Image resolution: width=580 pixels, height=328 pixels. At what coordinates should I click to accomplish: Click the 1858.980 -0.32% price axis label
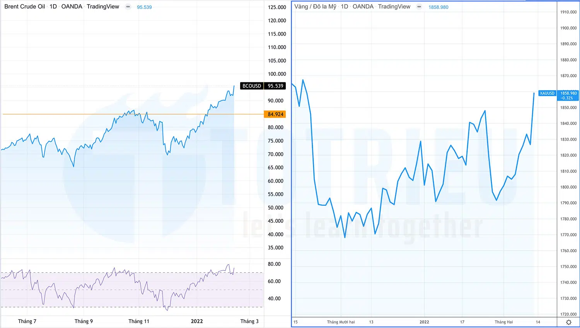568,96
